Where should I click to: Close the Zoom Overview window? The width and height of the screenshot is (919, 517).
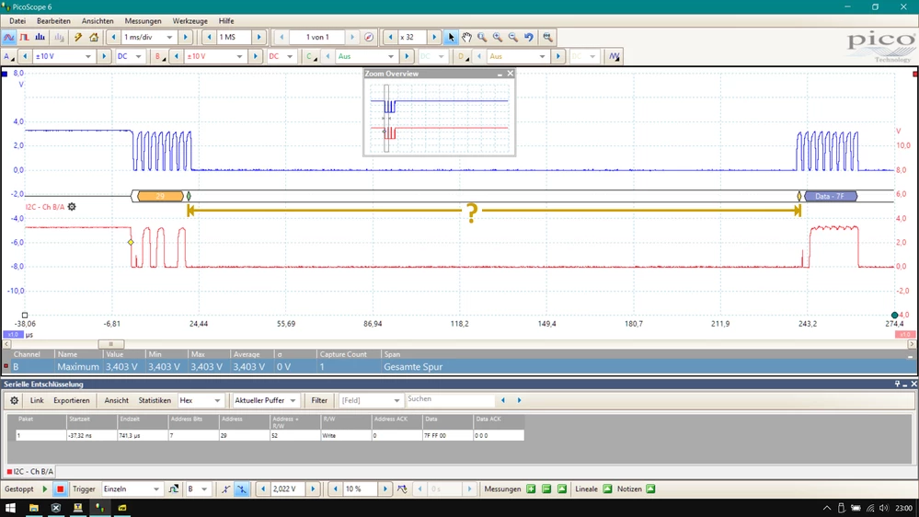click(x=510, y=74)
